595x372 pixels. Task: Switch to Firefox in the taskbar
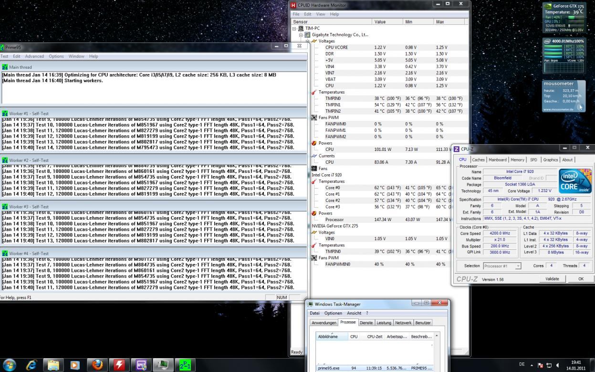click(98, 364)
